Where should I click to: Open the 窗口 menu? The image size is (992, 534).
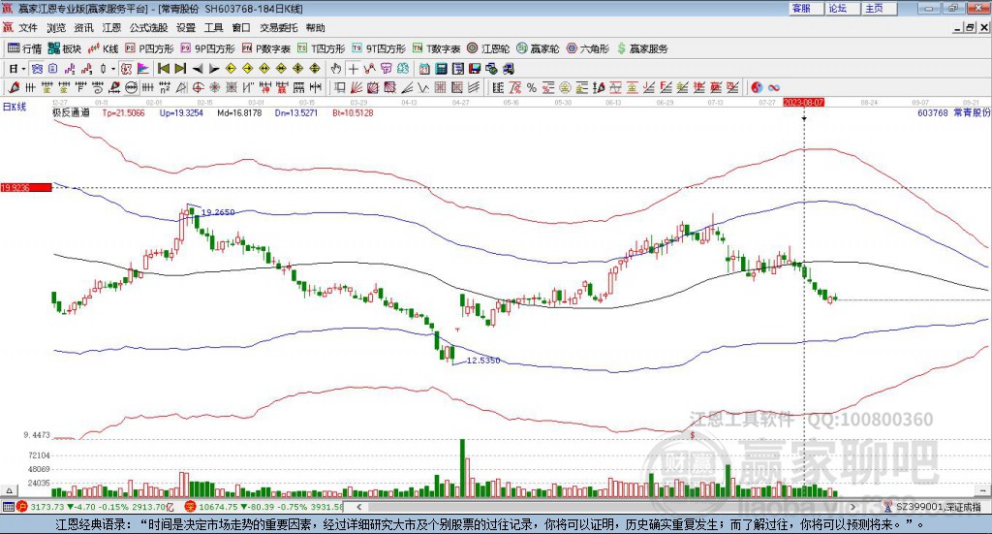point(241,28)
